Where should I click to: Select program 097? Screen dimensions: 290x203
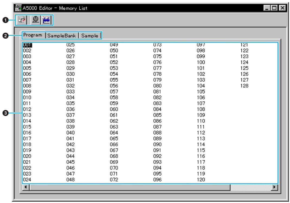coord(201,45)
